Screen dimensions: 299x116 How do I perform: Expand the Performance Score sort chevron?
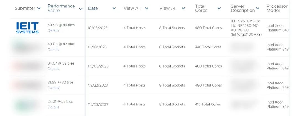point(81,9)
